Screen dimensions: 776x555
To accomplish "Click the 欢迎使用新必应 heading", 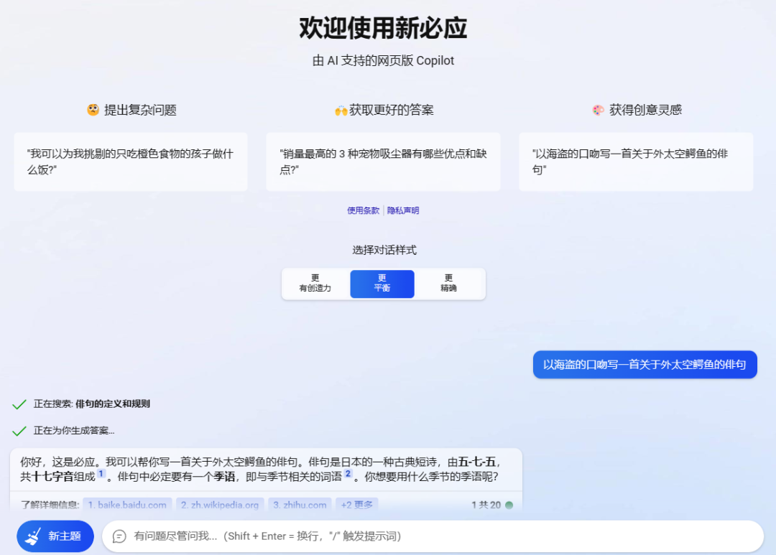I will [x=383, y=28].
